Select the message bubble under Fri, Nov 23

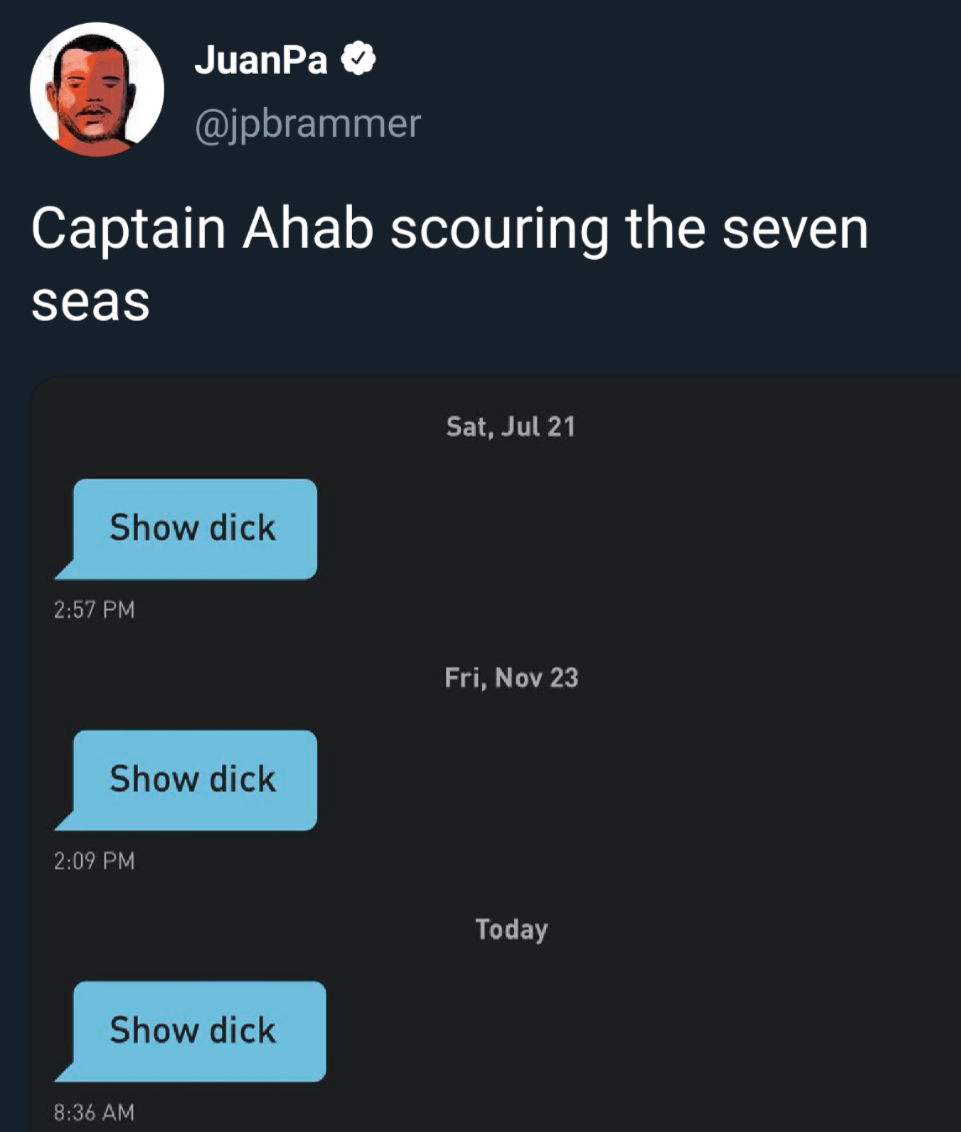pyautogui.click(x=194, y=779)
